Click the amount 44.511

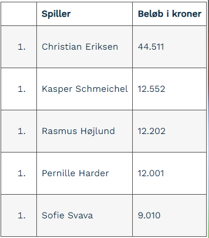pyautogui.click(x=151, y=47)
